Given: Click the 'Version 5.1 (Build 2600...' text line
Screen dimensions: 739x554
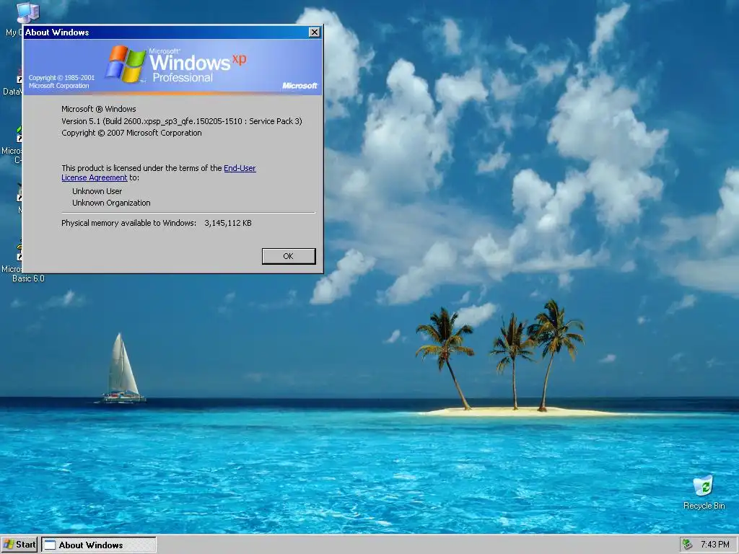Looking at the screenshot, I should point(181,121).
